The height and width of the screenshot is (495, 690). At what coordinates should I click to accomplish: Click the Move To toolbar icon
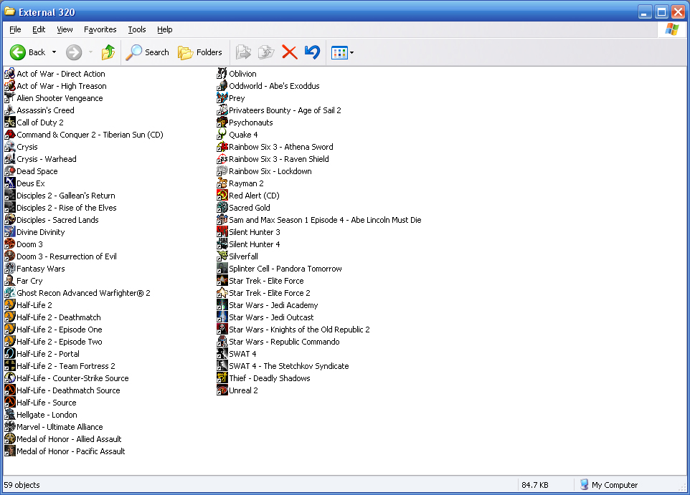point(243,52)
